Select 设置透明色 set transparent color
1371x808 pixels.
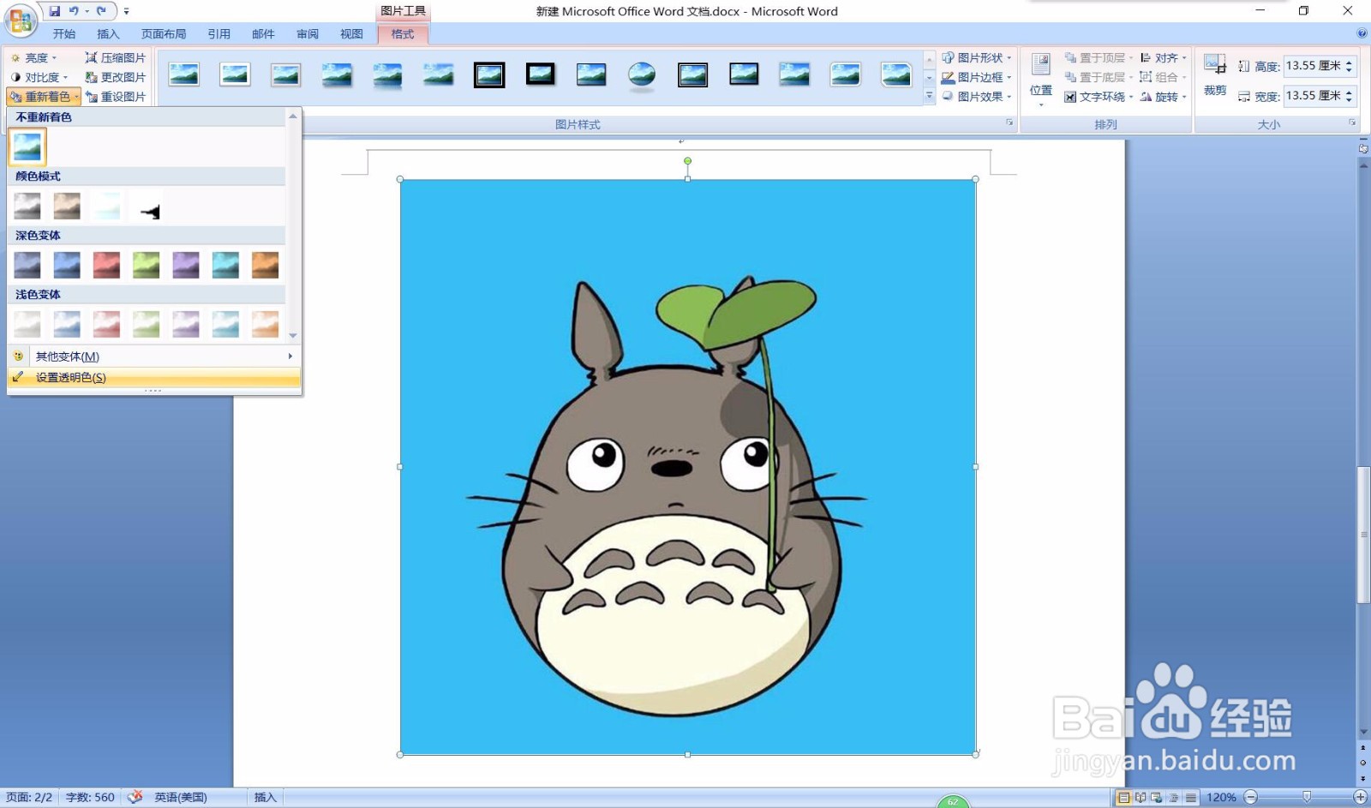(154, 378)
